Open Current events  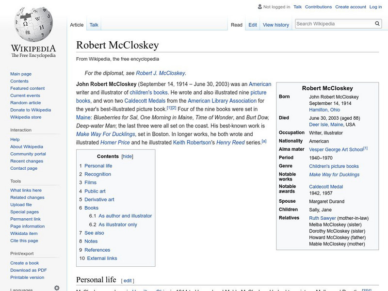click(25, 96)
